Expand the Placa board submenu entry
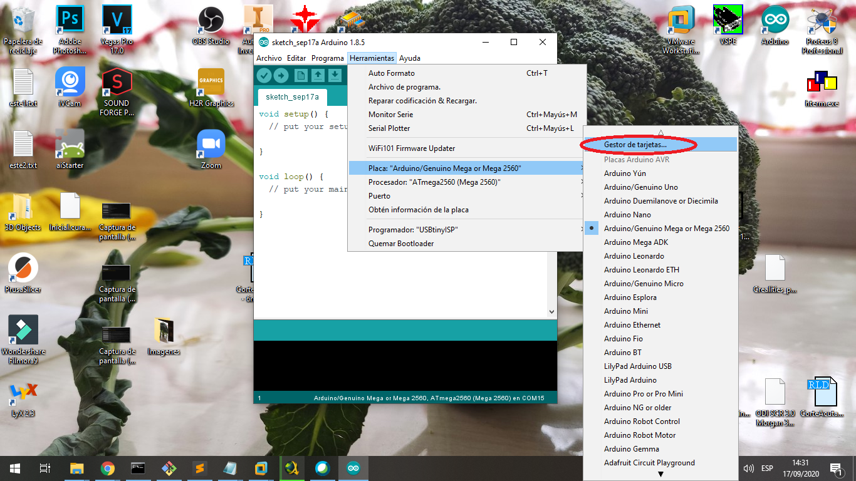 click(467, 168)
